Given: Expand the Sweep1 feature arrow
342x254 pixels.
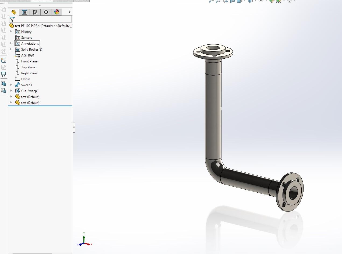Looking at the screenshot, I should pos(11,85).
